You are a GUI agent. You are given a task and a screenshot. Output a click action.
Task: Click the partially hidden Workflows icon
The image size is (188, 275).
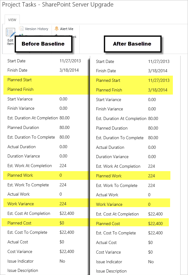[x=56, y=37]
